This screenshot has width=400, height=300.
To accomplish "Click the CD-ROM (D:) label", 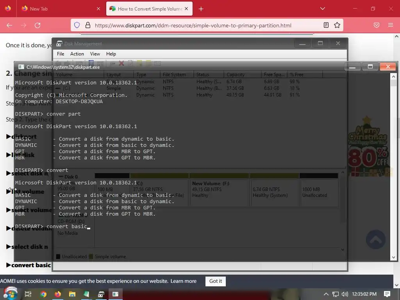I will click(71, 221).
